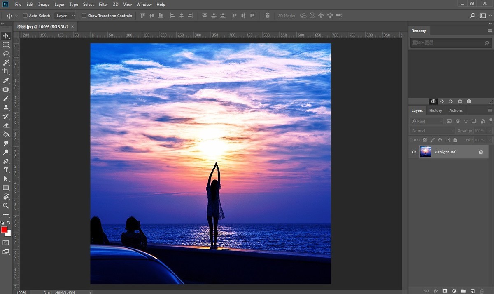Open the layer blending mode dropdown
Image resolution: width=494 pixels, height=294 pixels.
point(431,130)
